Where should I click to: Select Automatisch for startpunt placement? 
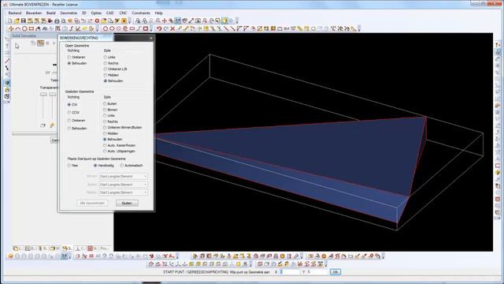pos(132,166)
